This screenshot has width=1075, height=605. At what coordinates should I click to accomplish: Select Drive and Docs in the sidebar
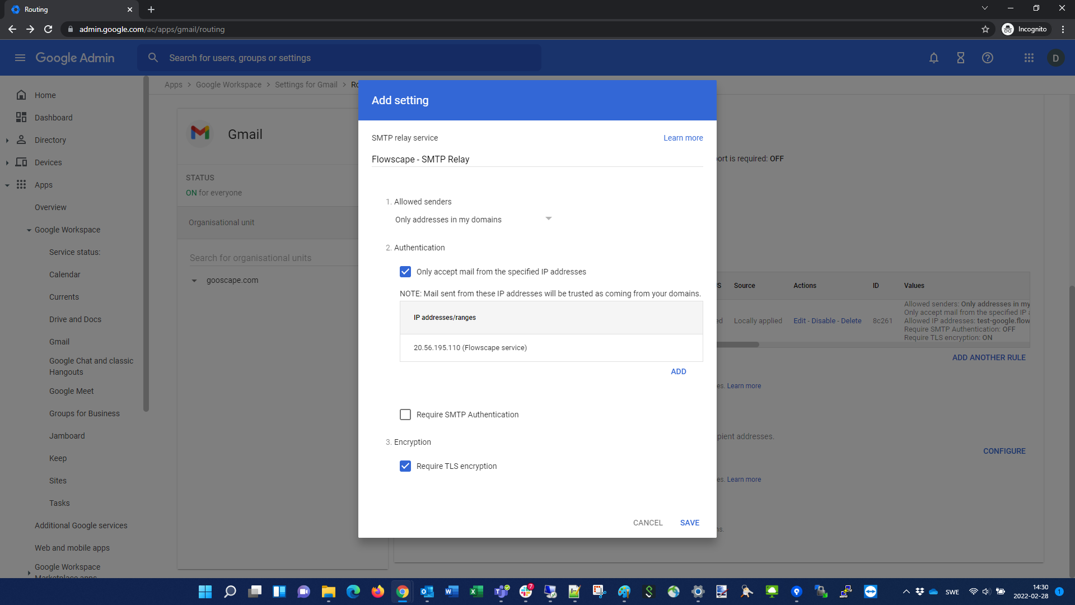(75, 319)
